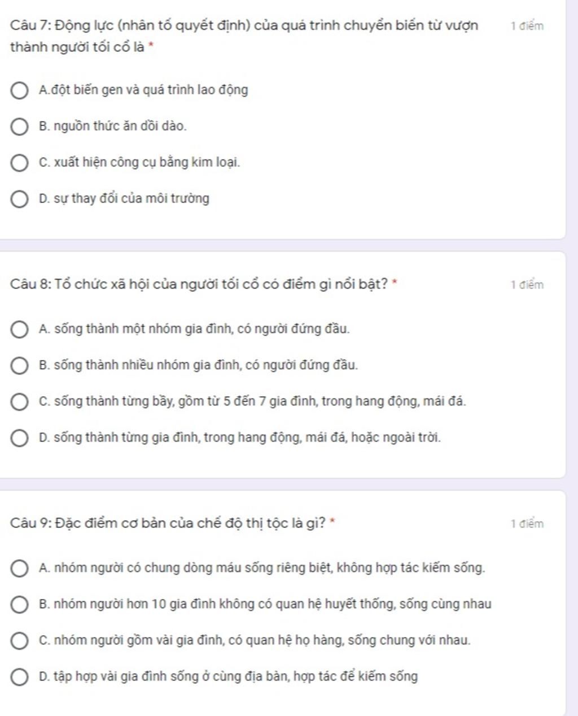Image resolution: width=578 pixels, height=716 pixels.
Task: Choose Câu 9 option B 'hơn 10 gia đình'
Action: (x=19, y=605)
